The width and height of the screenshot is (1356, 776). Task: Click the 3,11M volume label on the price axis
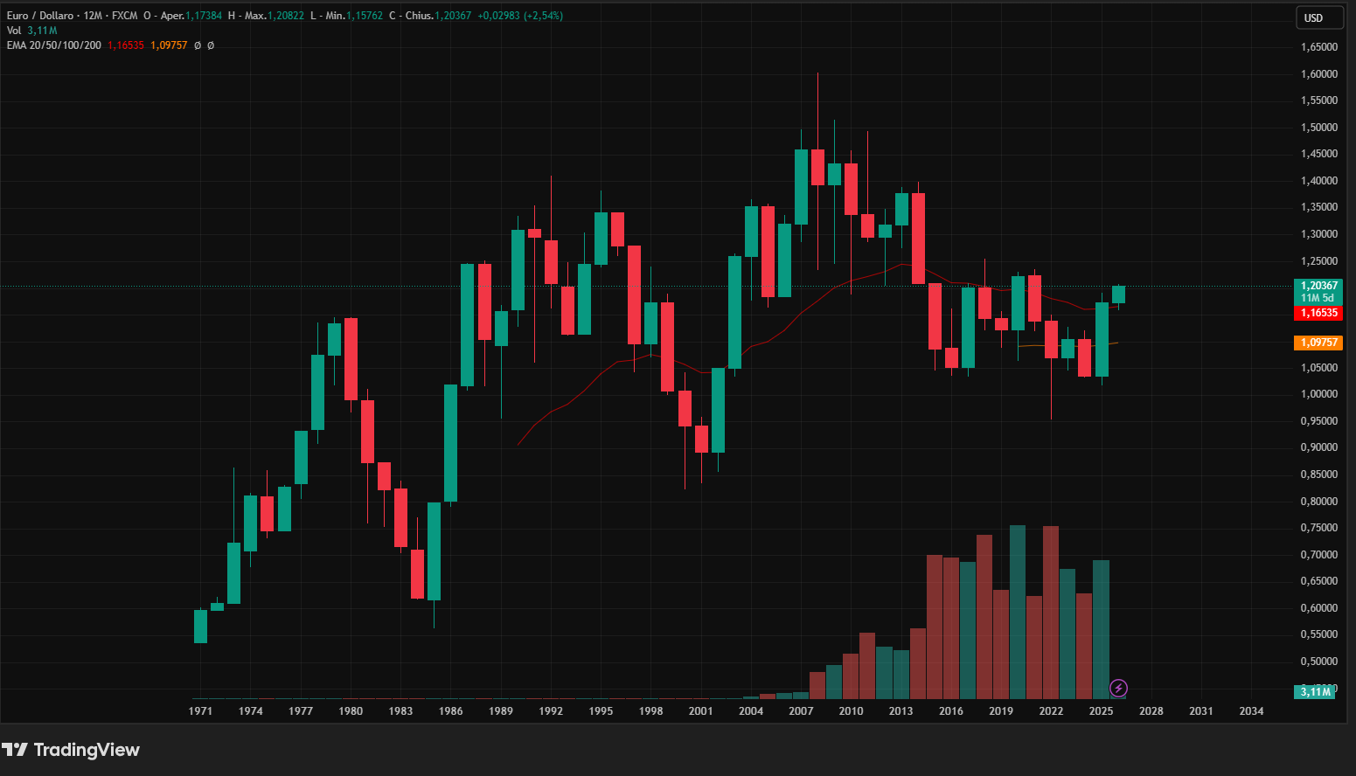[1315, 692]
